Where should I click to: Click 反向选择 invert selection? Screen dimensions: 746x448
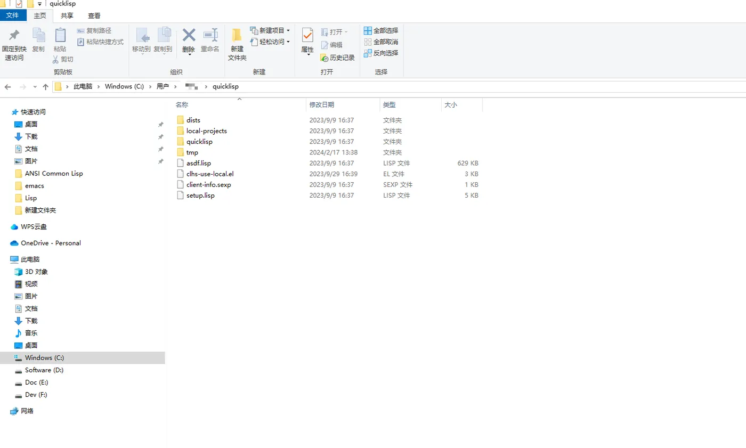pos(381,53)
